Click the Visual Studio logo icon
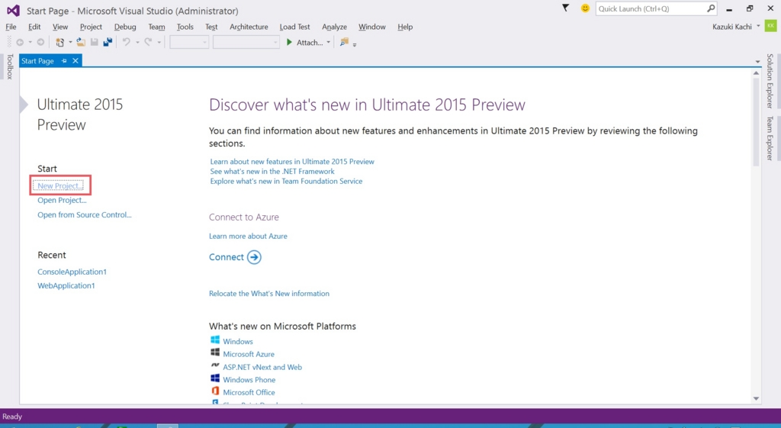The image size is (781, 428). tap(13, 11)
